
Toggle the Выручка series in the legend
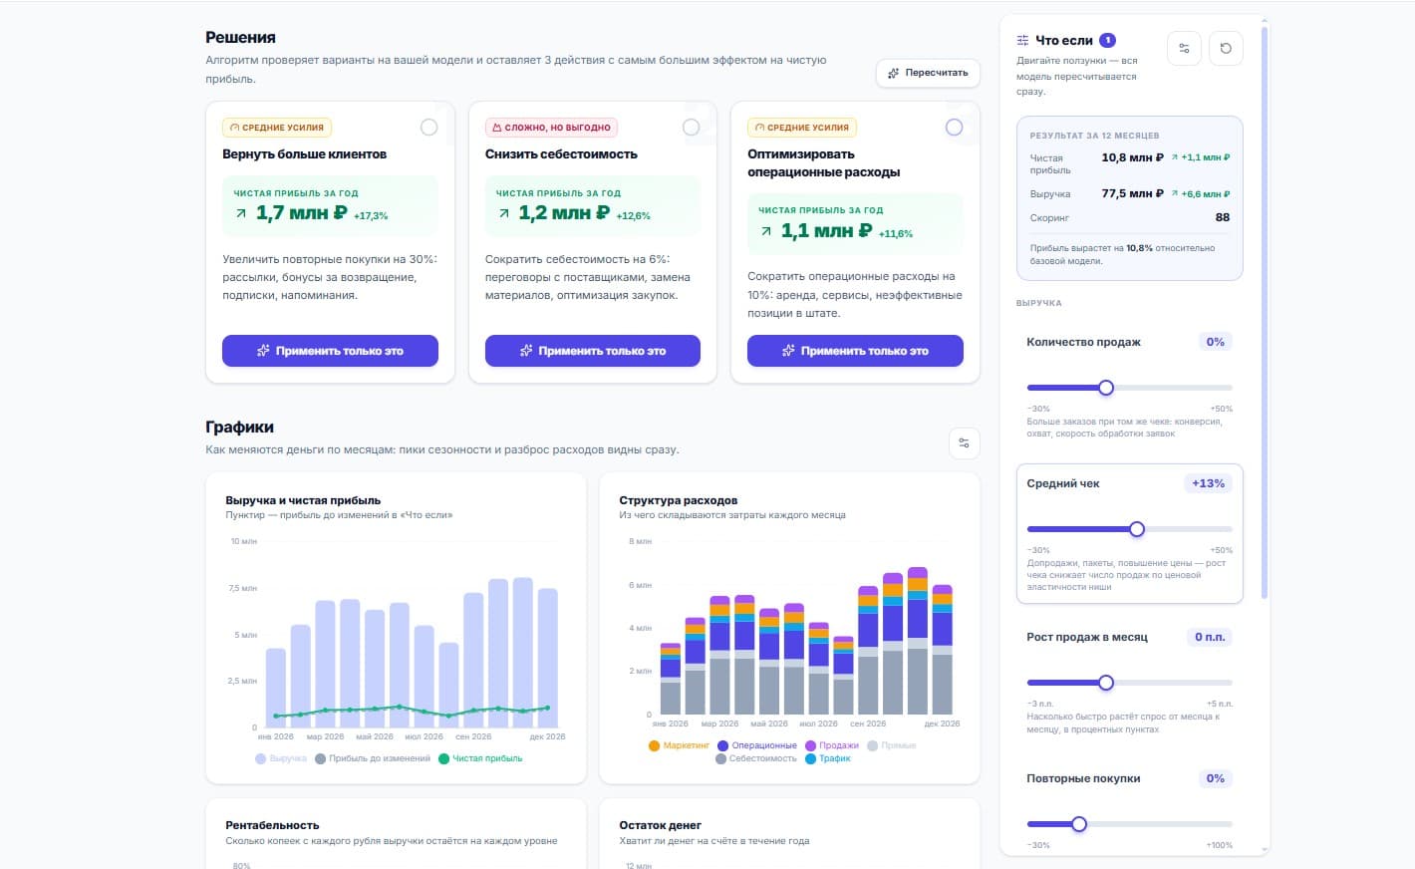(281, 758)
